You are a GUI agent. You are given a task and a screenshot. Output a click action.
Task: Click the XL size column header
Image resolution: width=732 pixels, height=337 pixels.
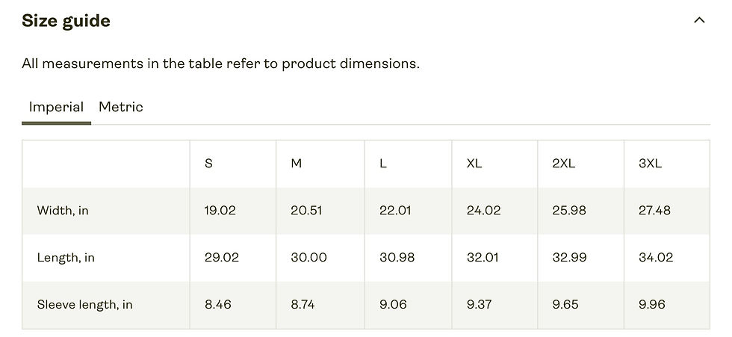click(x=474, y=164)
